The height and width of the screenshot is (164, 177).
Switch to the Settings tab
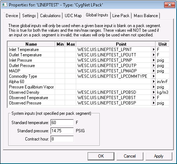(x=29, y=16)
